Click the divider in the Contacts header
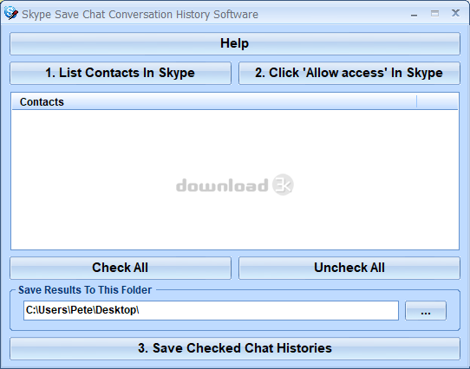This screenshot has height=369, width=470. [416, 102]
